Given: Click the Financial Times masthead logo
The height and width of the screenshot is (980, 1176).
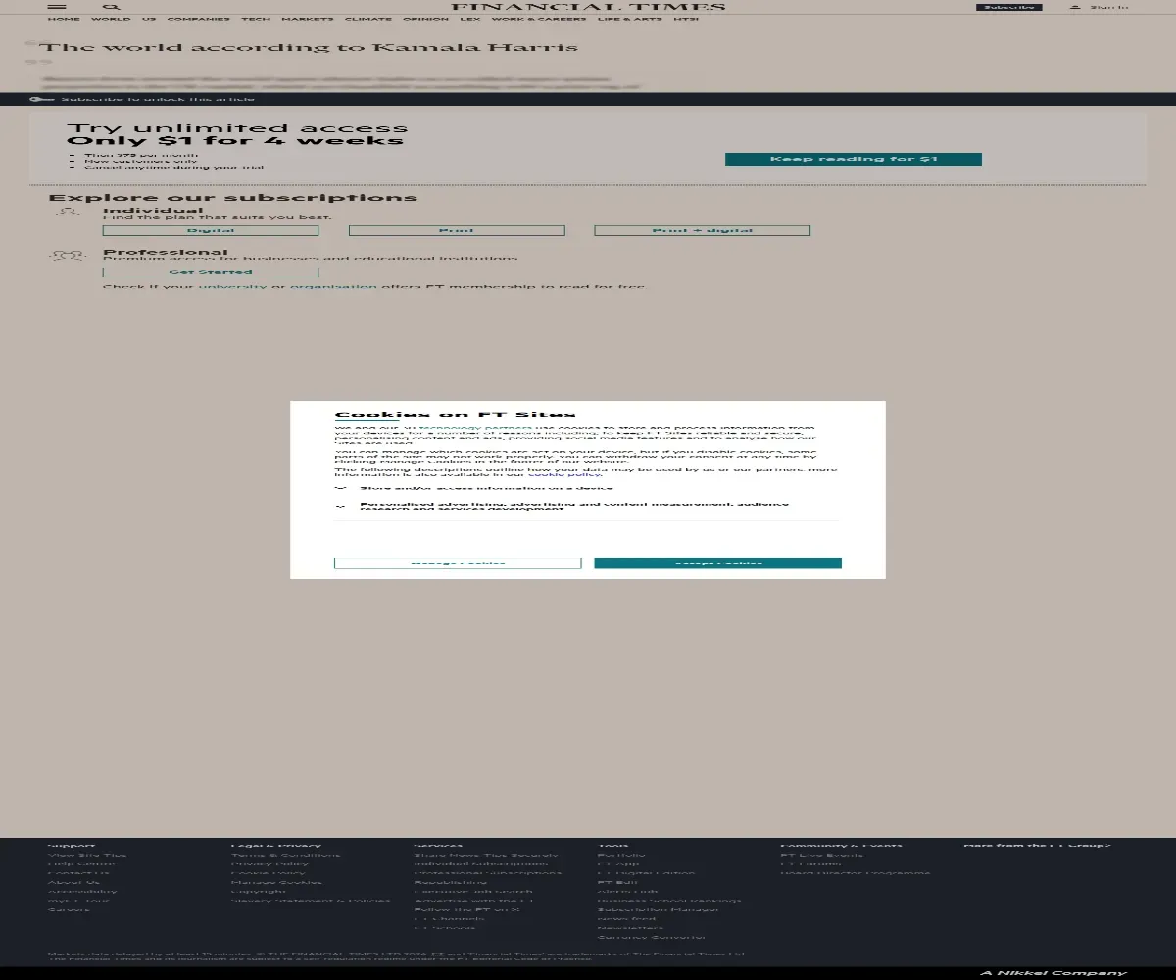Looking at the screenshot, I should pyautogui.click(x=588, y=7).
